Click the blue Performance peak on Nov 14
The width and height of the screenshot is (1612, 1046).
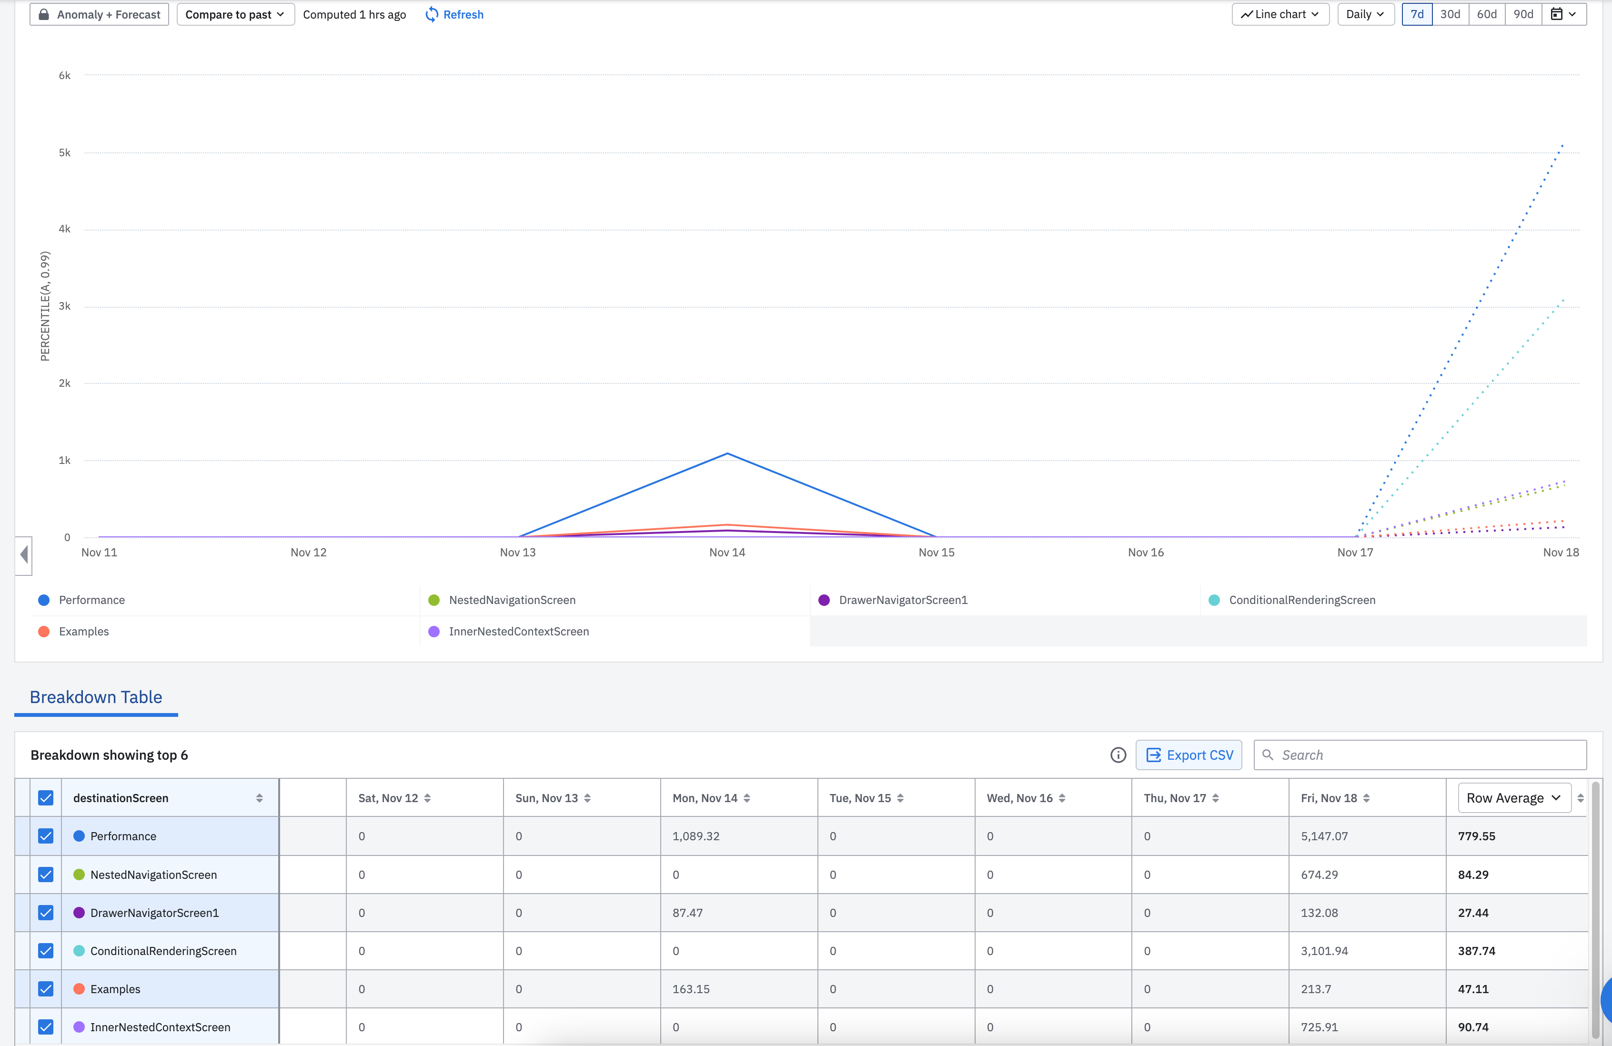727,453
